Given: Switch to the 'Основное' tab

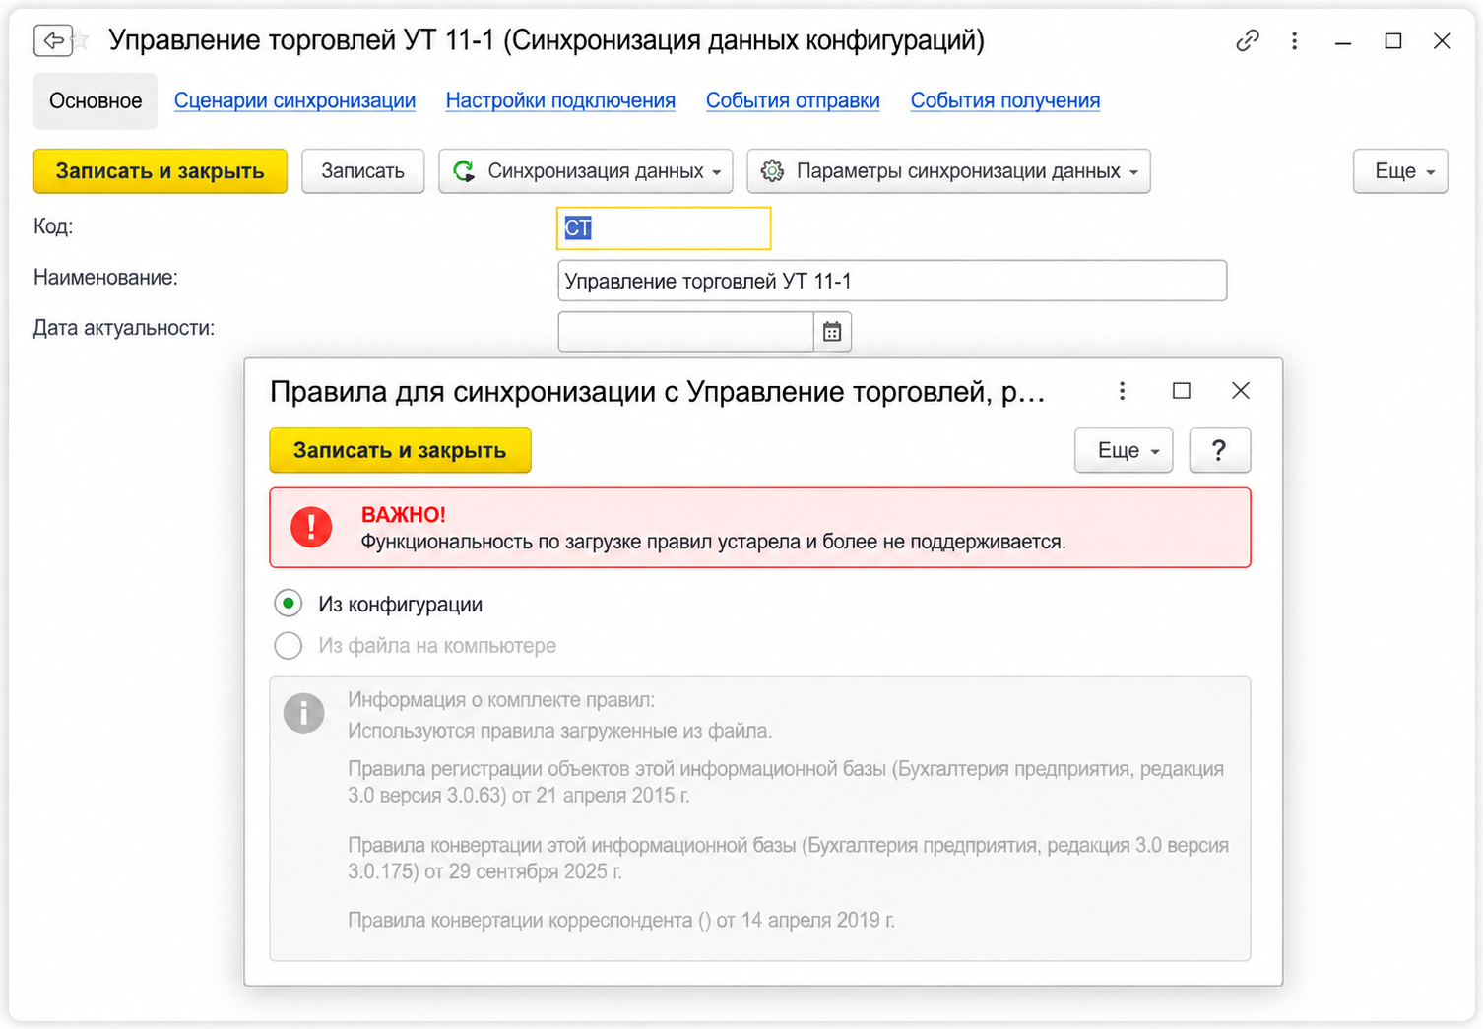Looking at the screenshot, I should [96, 101].
